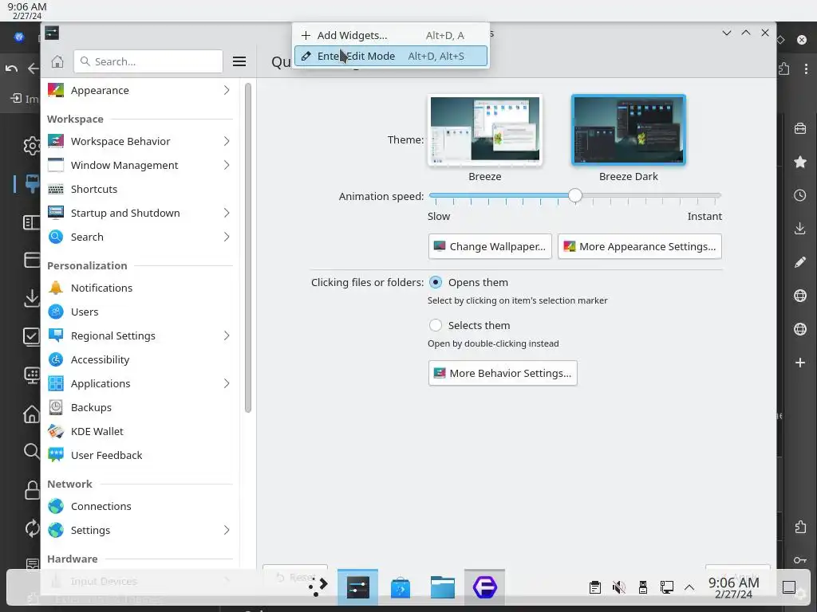817x612 pixels.
Task: Expand Network Settings chevron
Action: click(x=227, y=530)
